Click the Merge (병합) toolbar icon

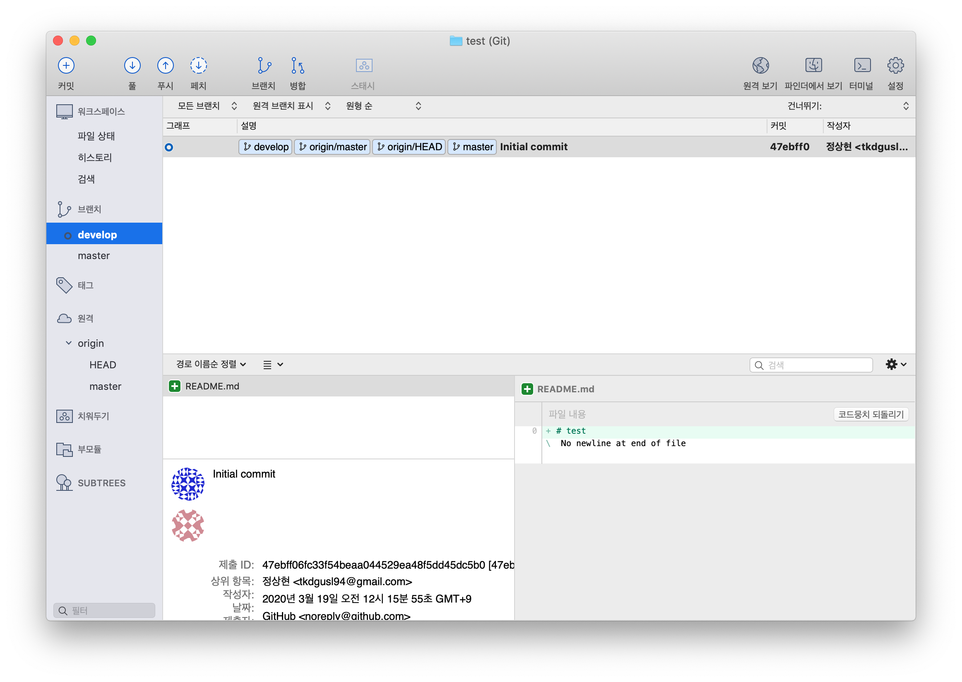pos(298,65)
